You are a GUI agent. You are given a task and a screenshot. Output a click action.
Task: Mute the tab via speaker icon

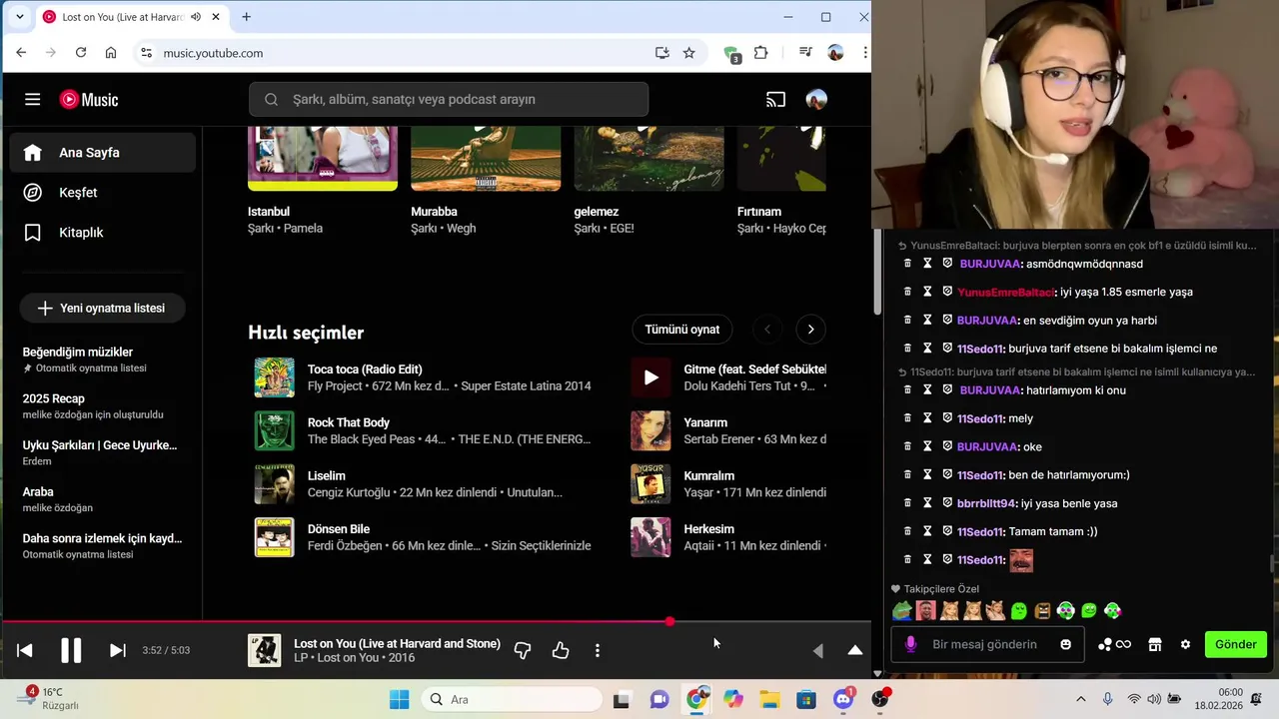coord(196,17)
